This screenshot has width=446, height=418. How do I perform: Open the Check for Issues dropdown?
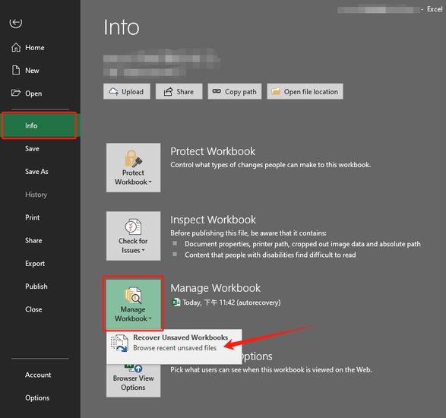point(134,236)
